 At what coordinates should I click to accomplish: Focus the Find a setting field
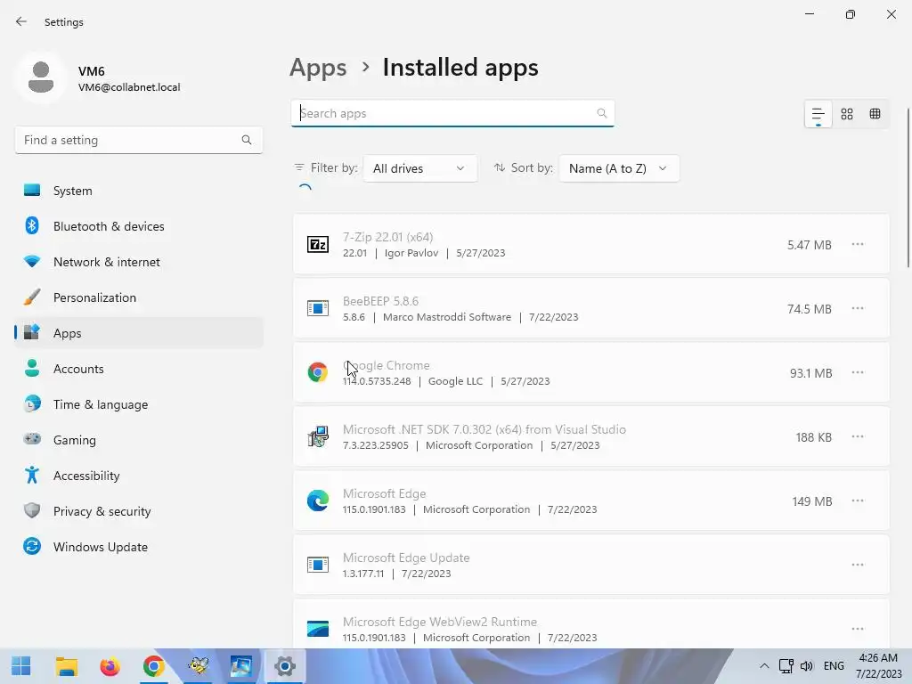138,140
